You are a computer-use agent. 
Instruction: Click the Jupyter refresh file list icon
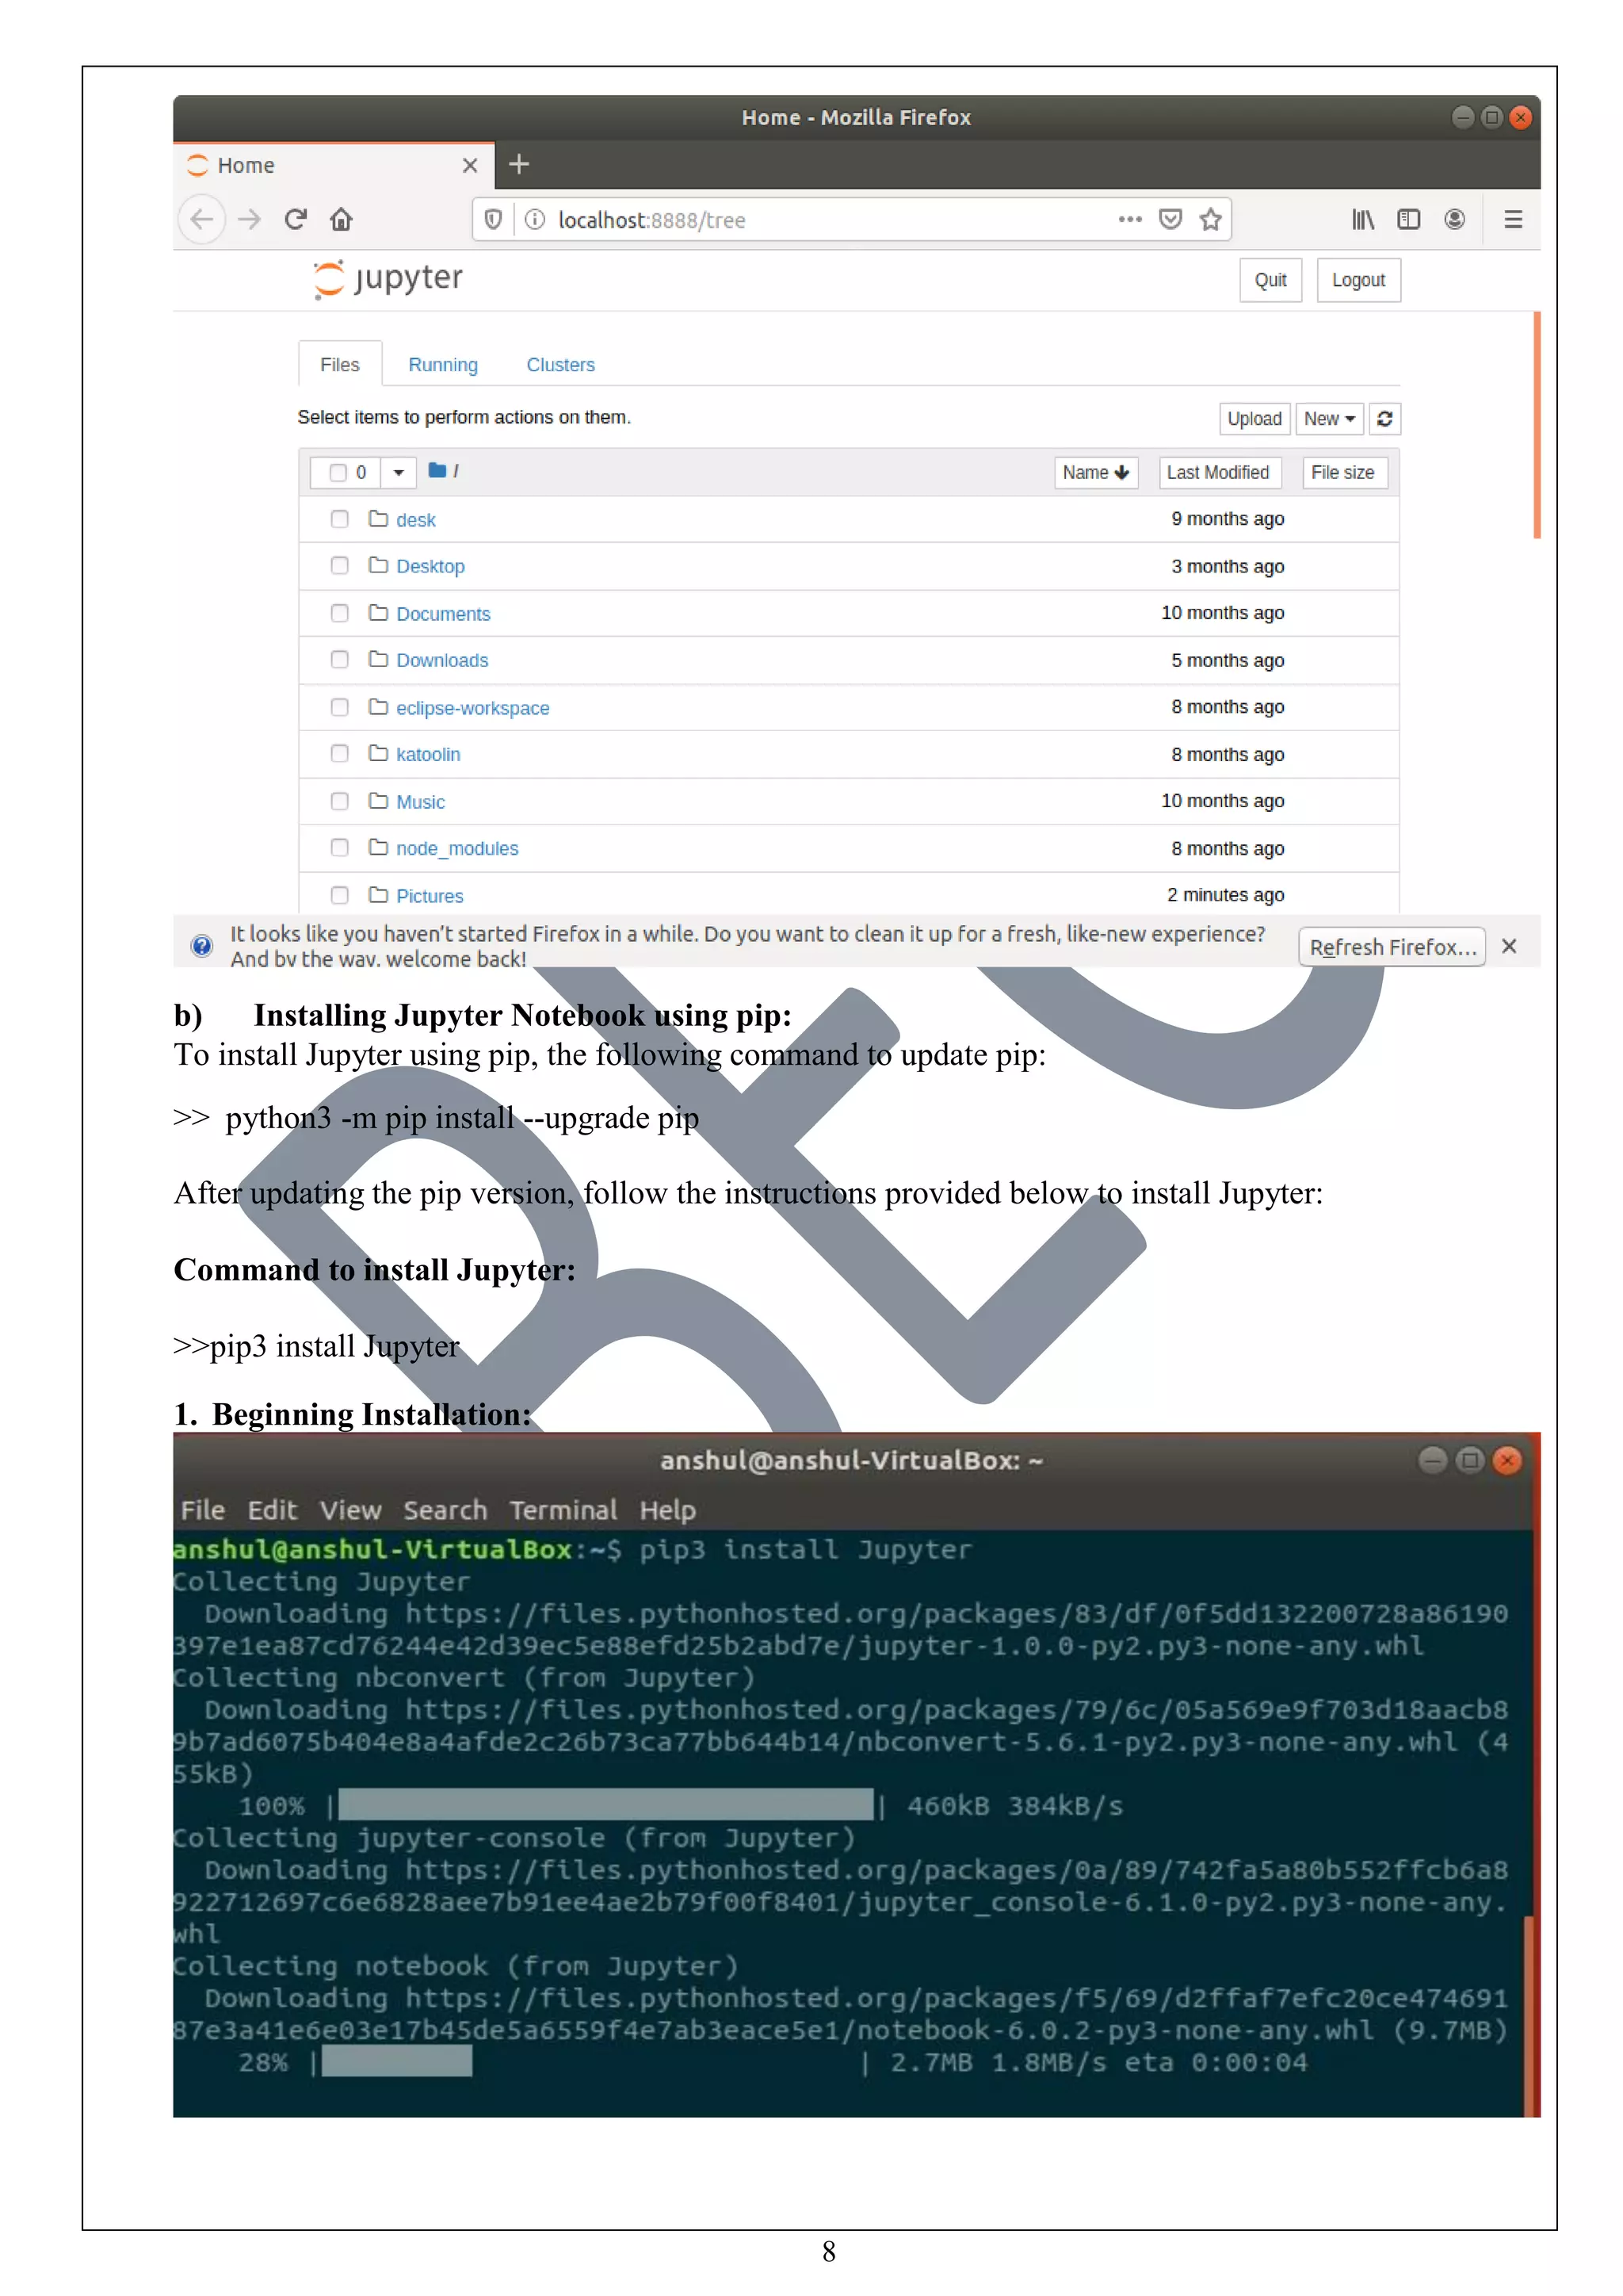tap(1384, 419)
